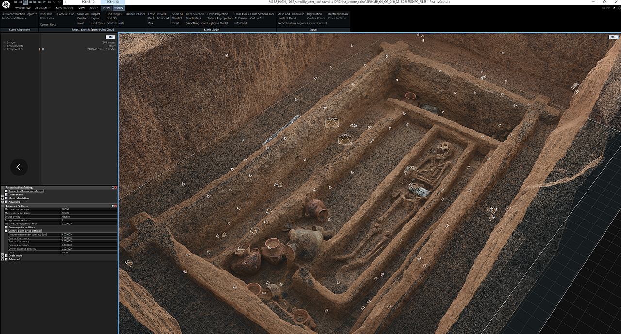Screen dimensions: 621x334
Task: Export Levels of Detail
Action: [287, 18]
